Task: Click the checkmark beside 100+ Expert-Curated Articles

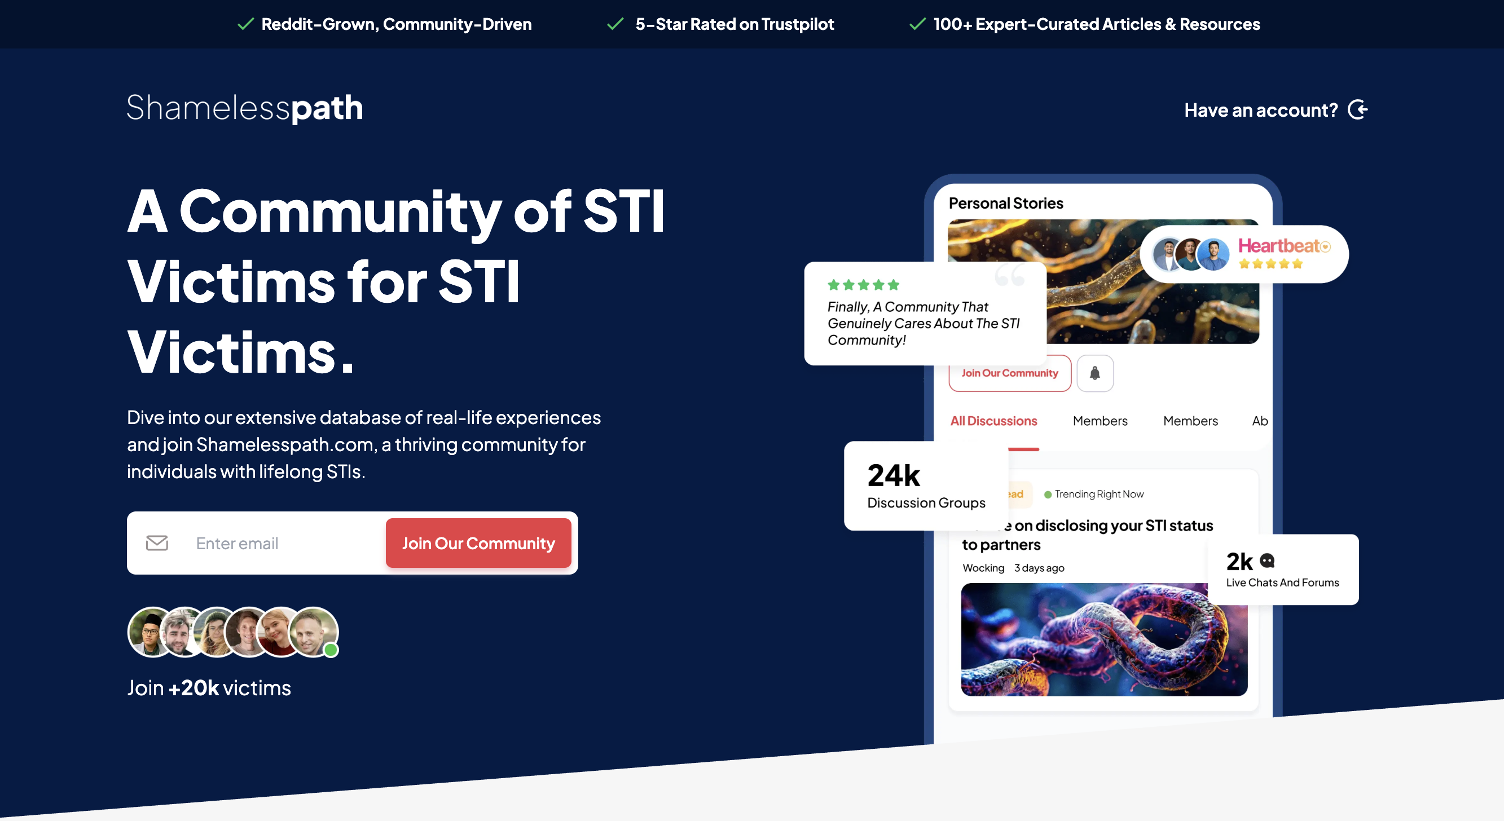Action: 917,24
